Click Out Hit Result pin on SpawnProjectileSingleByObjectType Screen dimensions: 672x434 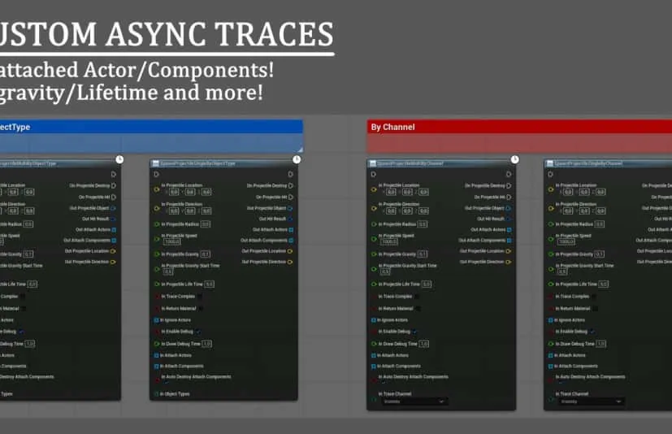pyautogui.click(x=291, y=219)
